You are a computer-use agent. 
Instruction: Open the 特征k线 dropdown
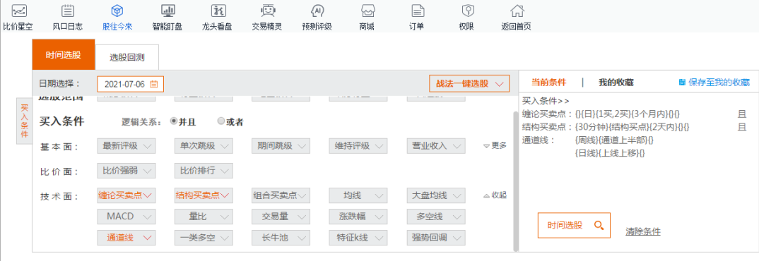(359, 237)
